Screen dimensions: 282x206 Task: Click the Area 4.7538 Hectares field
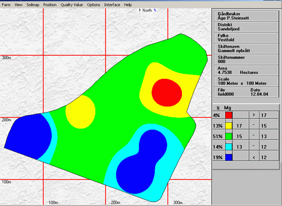coord(246,70)
